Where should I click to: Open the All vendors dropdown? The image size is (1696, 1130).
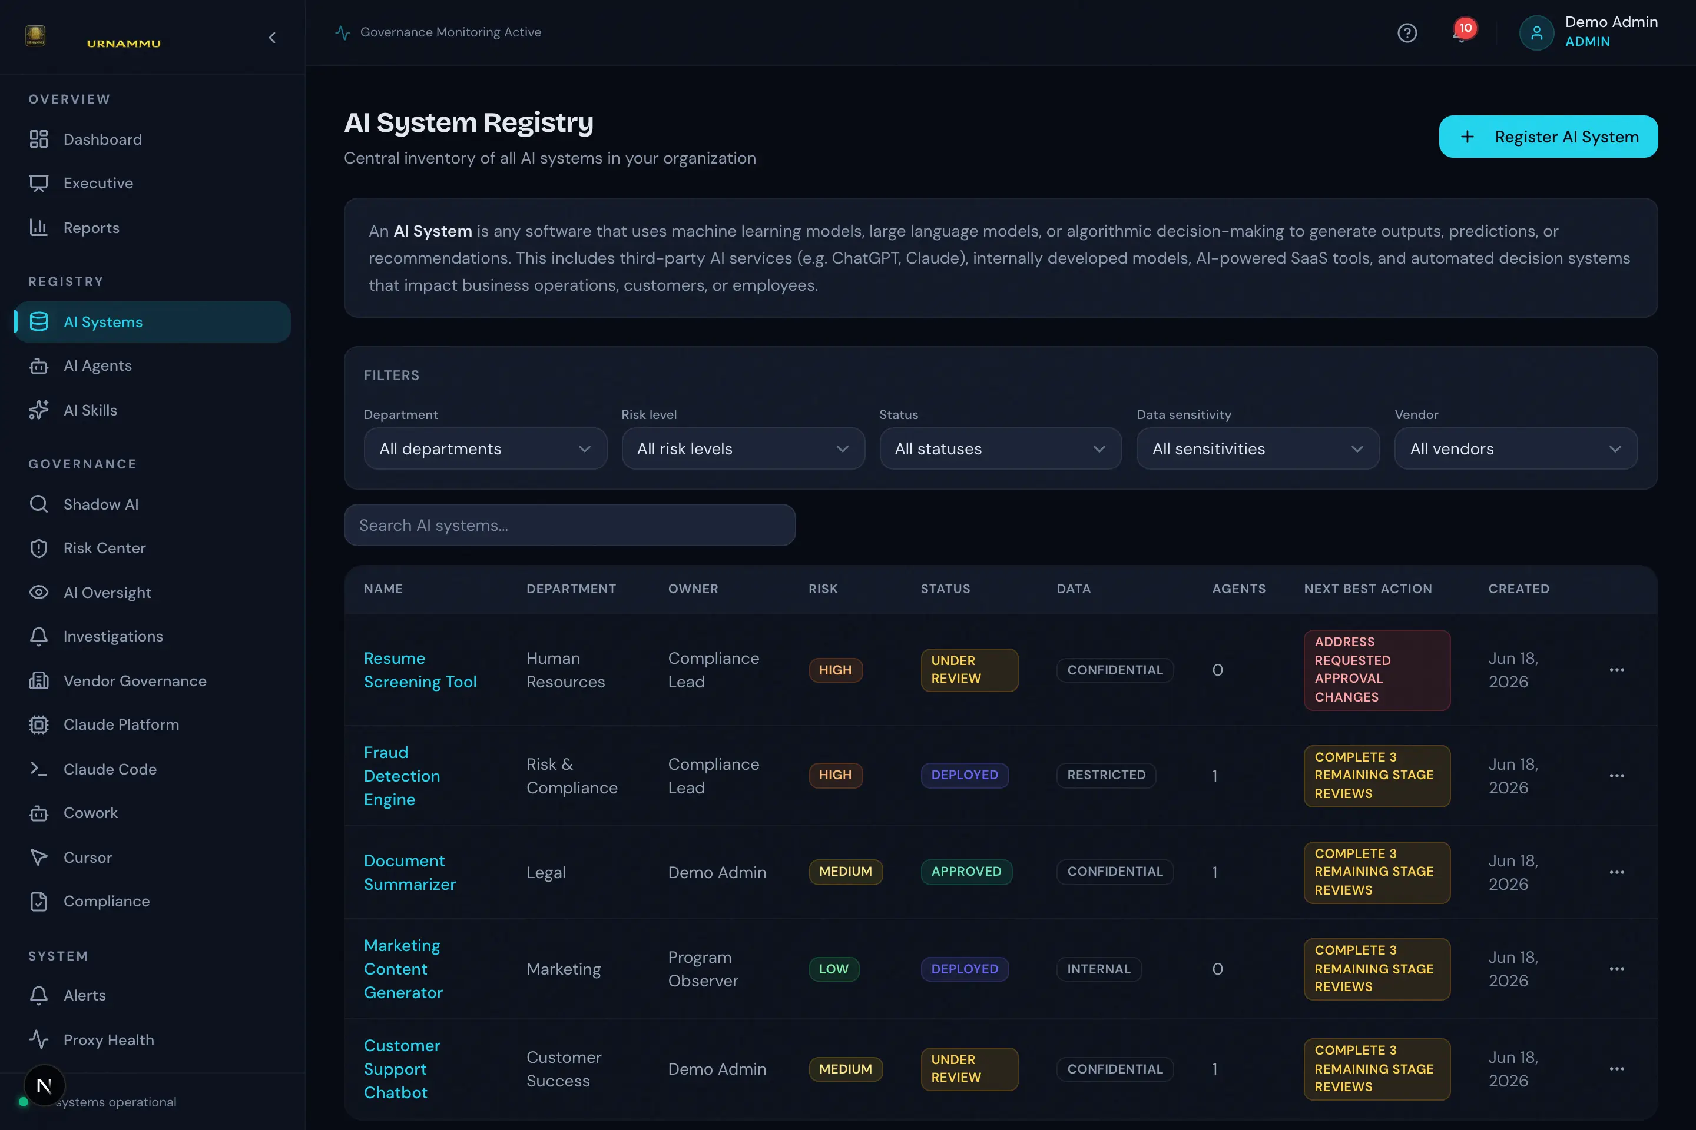click(x=1516, y=449)
